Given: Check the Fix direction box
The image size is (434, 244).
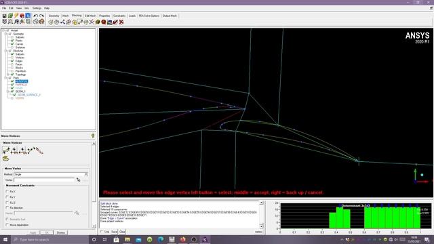Looking at the screenshot, I should pos(7,208).
